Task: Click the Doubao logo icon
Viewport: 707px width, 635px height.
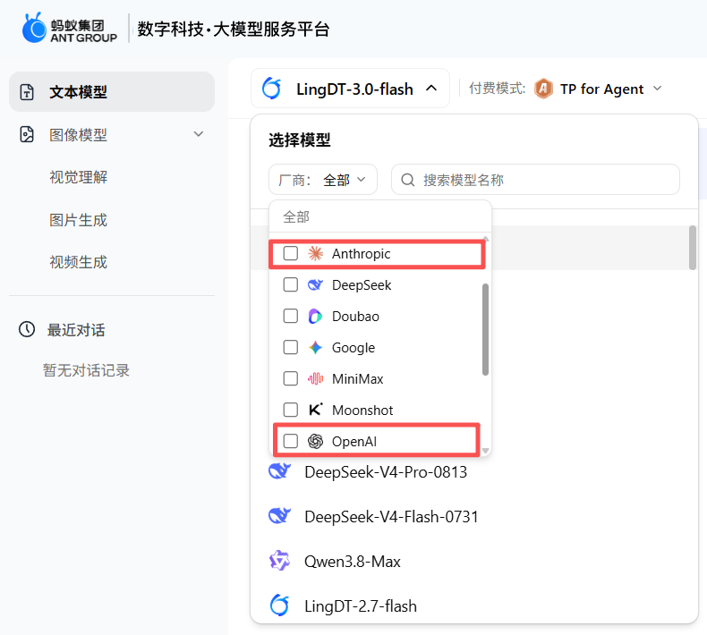Action: 315,317
